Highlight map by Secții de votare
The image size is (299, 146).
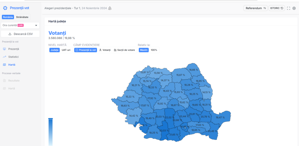tap(124, 50)
